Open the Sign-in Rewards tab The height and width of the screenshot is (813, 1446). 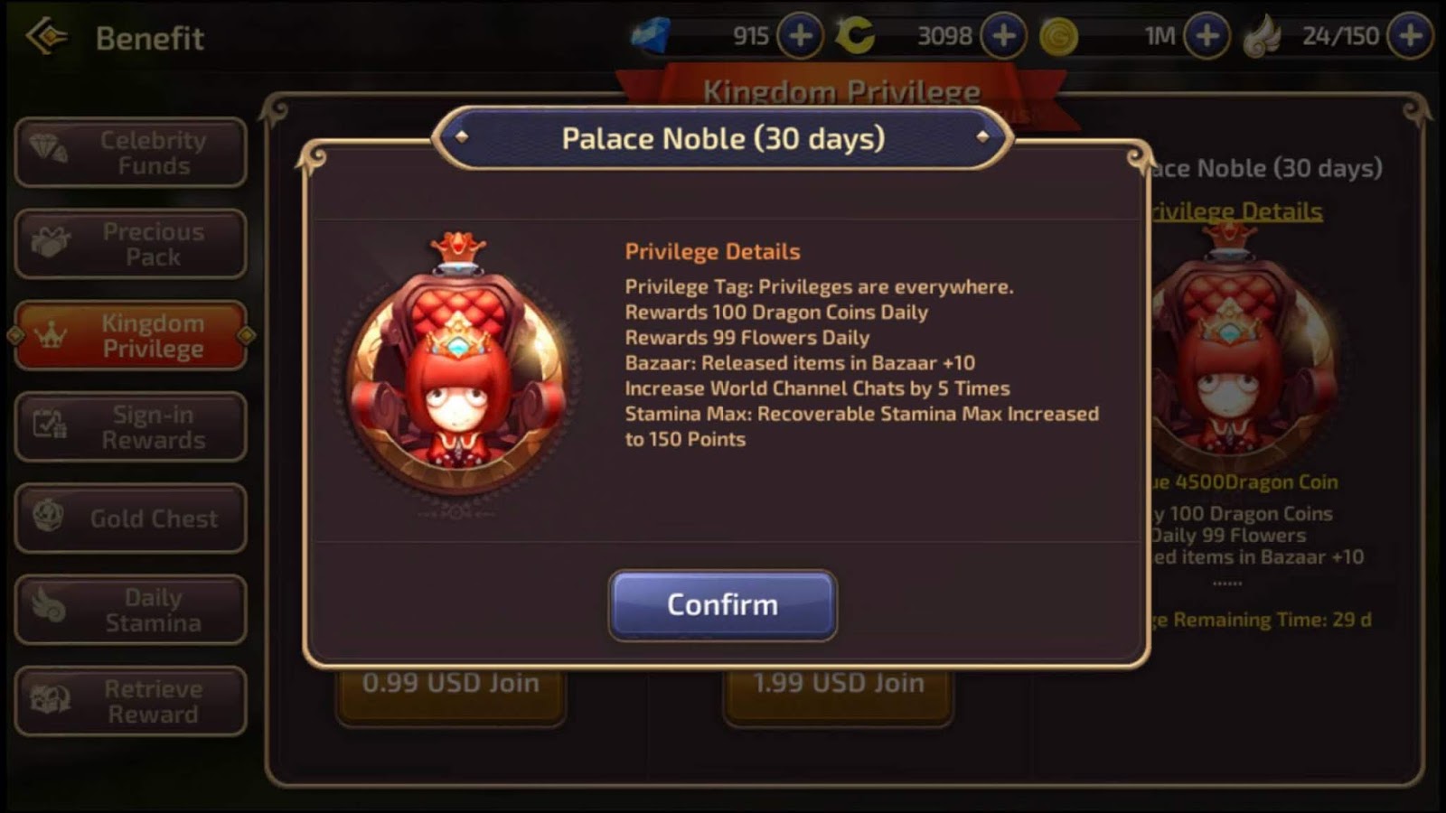tap(130, 427)
